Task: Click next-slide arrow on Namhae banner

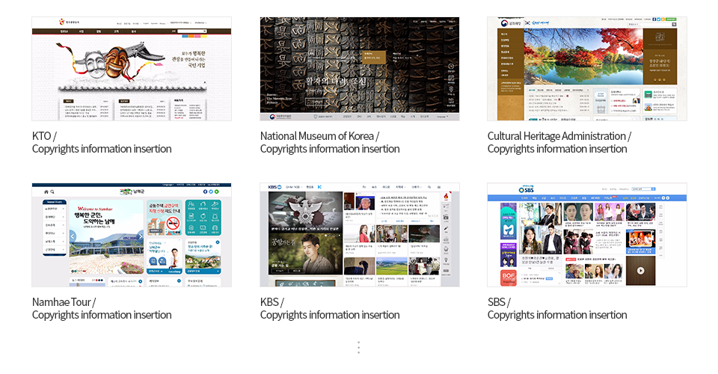Action: click(140, 236)
